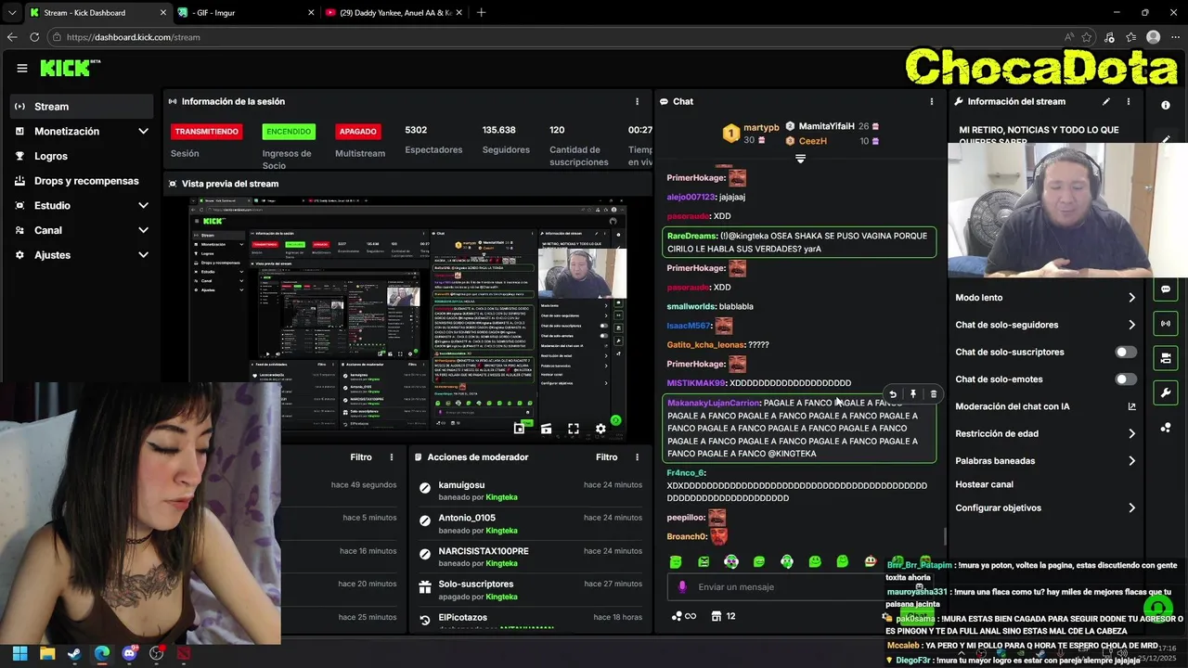Open Modo lento options
Viewport: 1188px width, 668px height.
1045,298
